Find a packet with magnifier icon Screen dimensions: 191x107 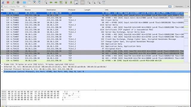[46, 2]
